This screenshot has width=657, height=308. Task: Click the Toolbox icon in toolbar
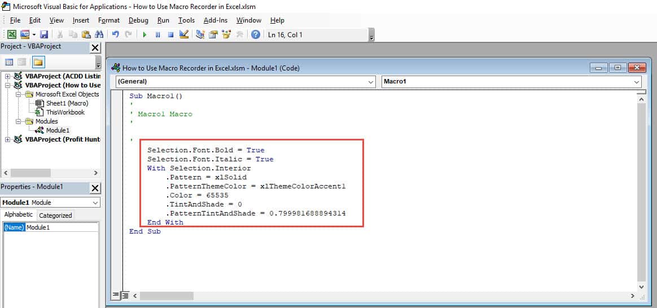[x=240, y=35]
